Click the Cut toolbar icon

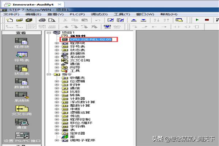(x=65, y=20)
